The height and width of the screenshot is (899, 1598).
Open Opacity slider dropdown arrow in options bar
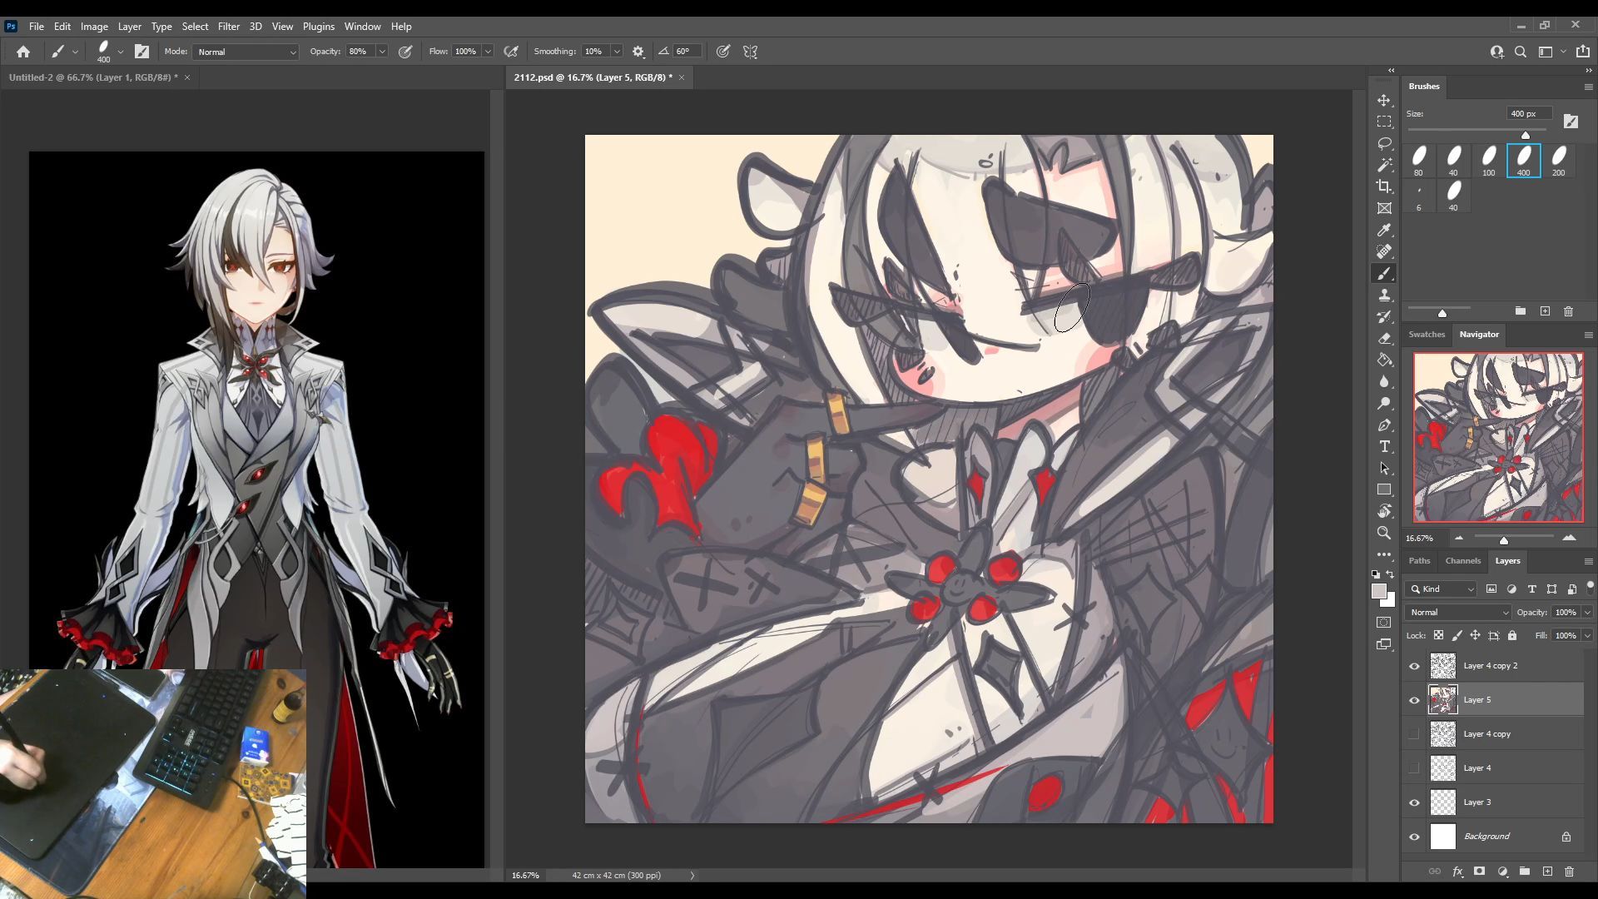point(382,52)
